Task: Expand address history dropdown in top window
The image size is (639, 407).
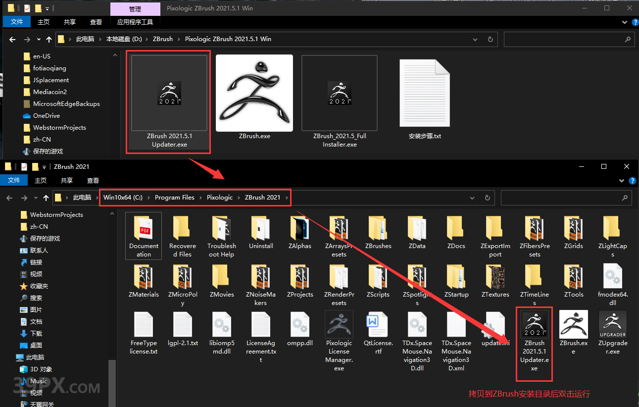Action: [x=476, y=39]
